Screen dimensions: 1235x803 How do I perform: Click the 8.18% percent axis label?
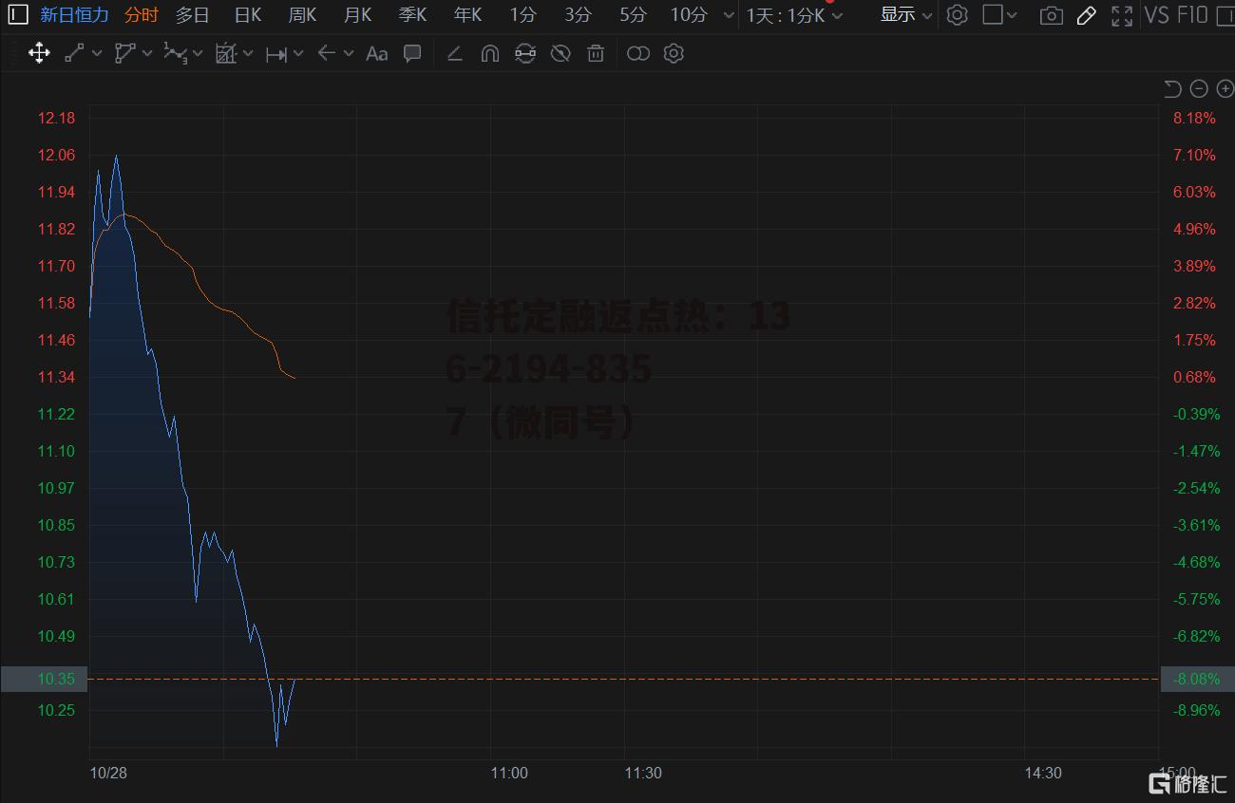pos(1195,118)
